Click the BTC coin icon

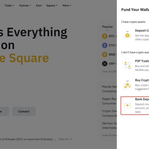tap(105, 36)
